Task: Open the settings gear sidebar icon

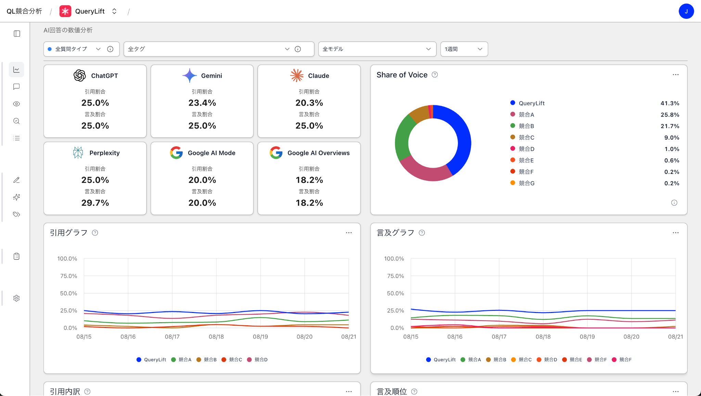Action: [x=16, y=298]
